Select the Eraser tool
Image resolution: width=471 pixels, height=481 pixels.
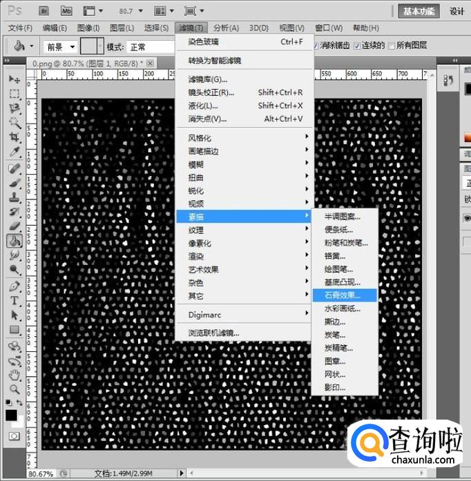click(14, 226)
